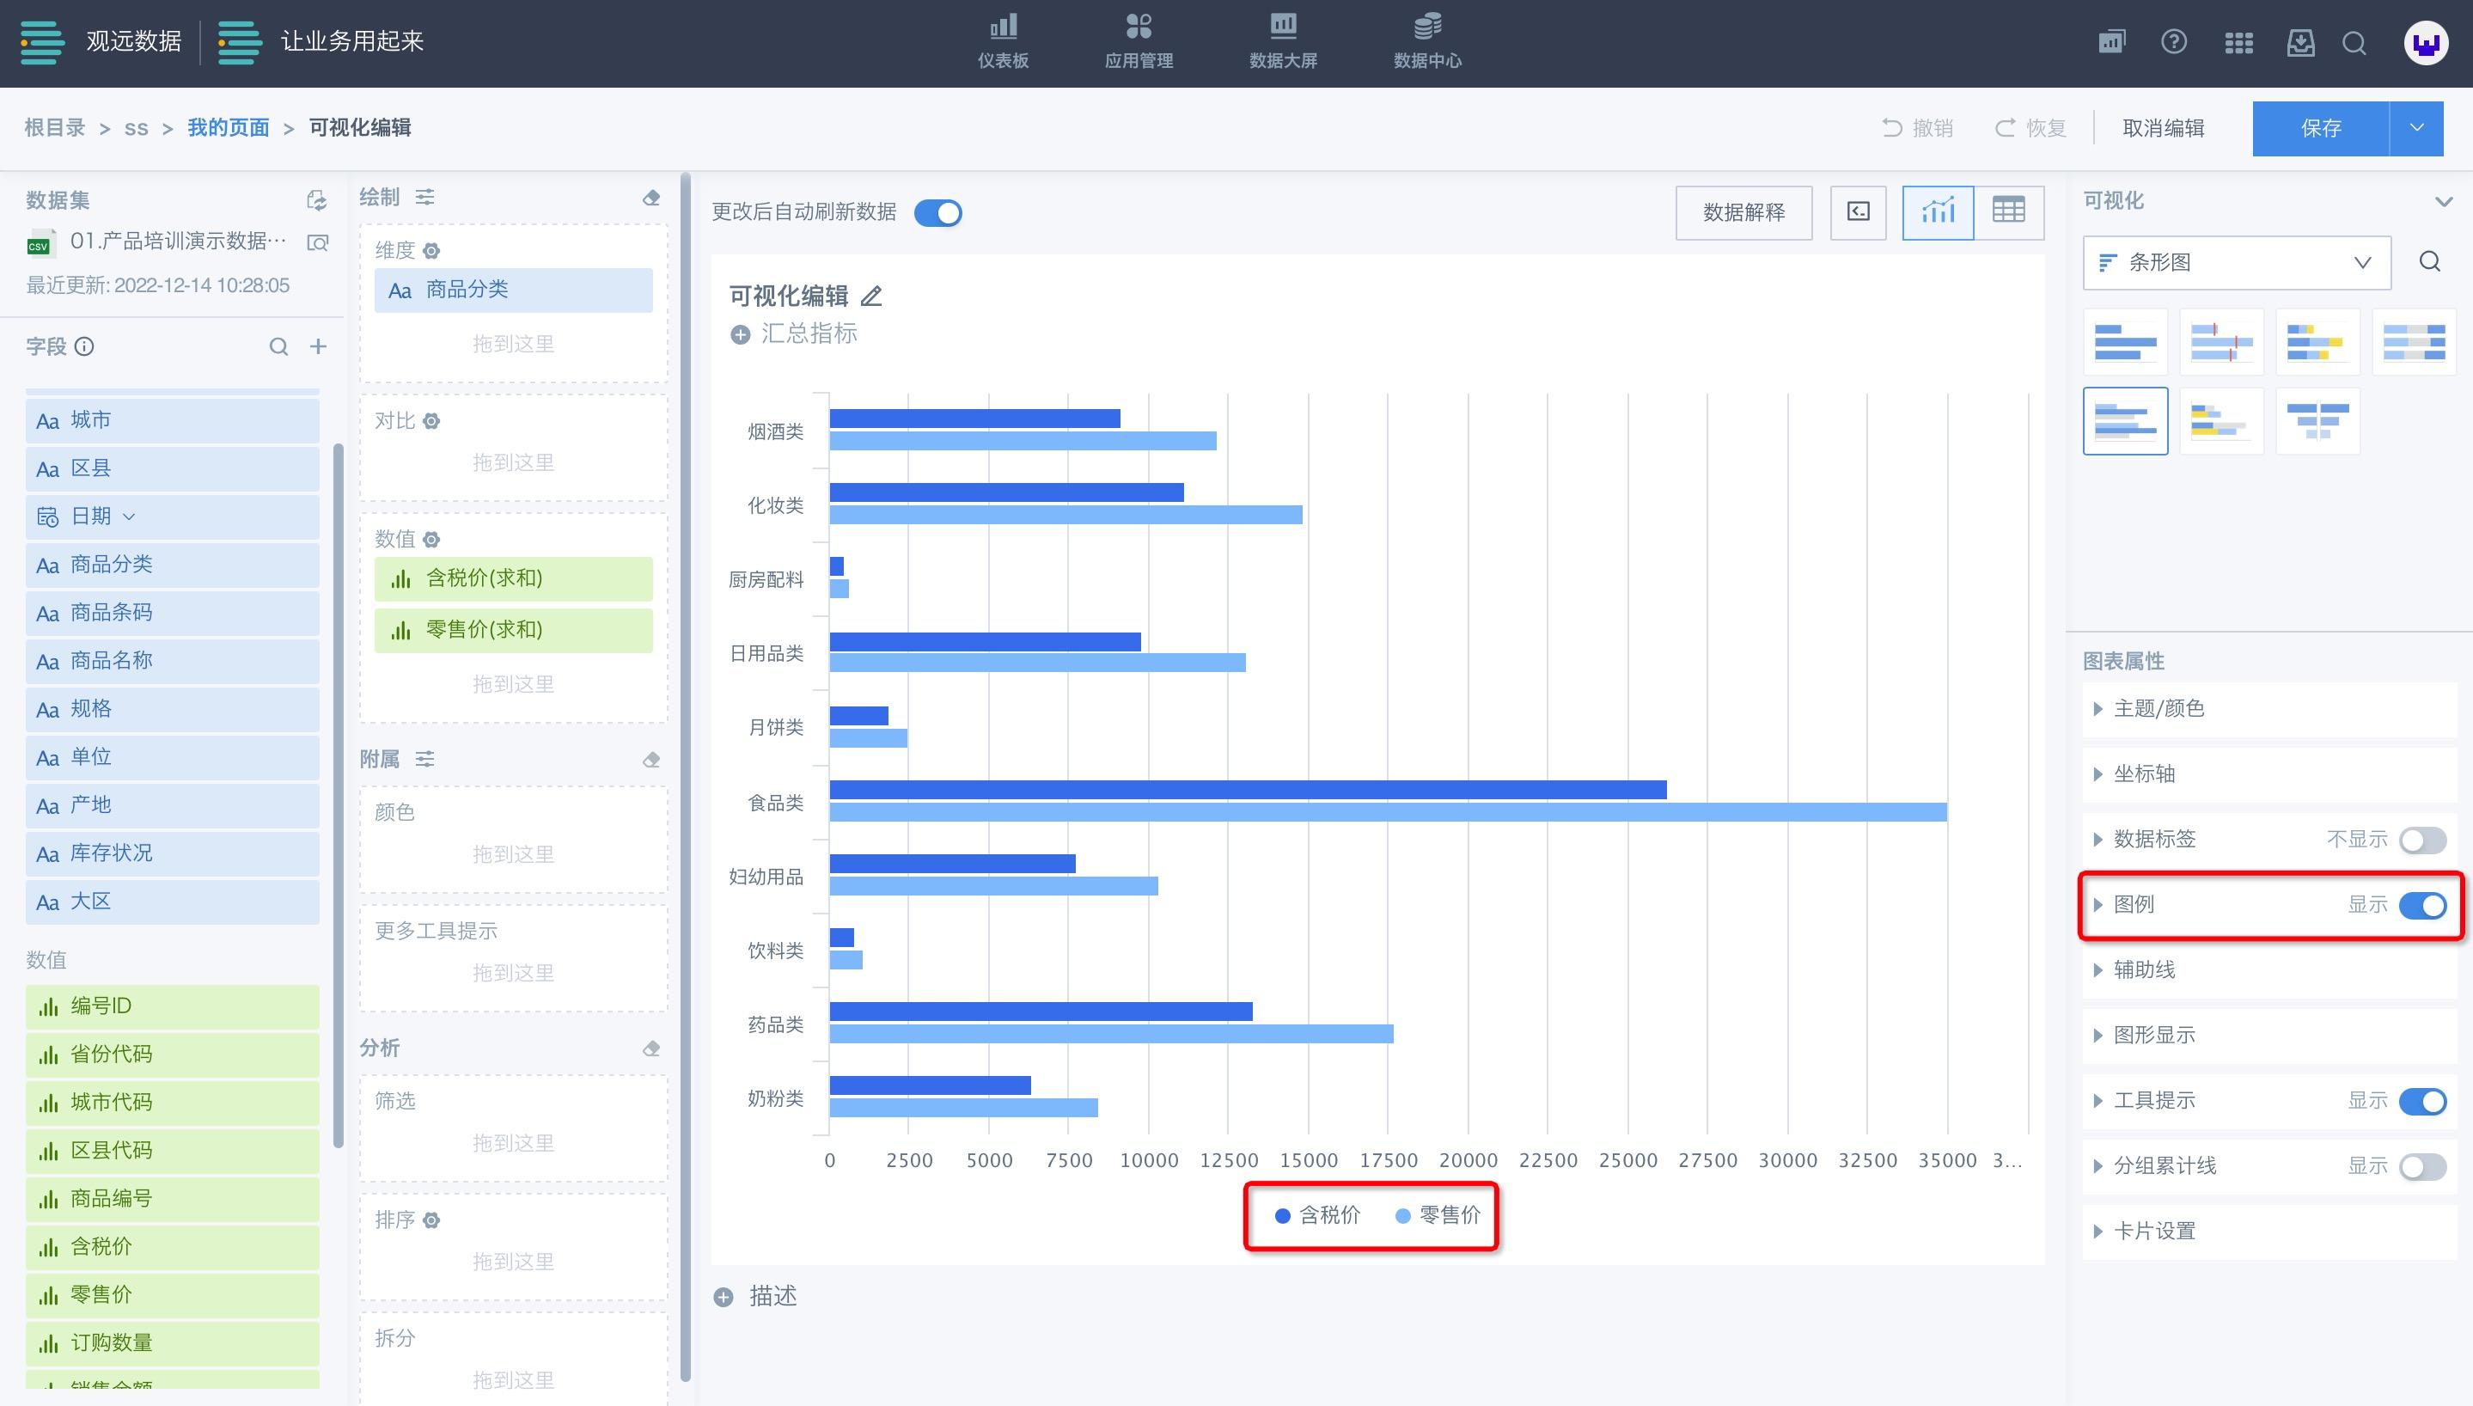Click 取消编辑
This screenshot has width=2473, height=1406.
[x=2163, y=128]
